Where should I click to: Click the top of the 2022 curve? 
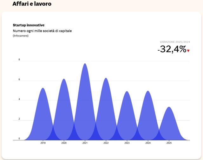click(x=106, y=79)
